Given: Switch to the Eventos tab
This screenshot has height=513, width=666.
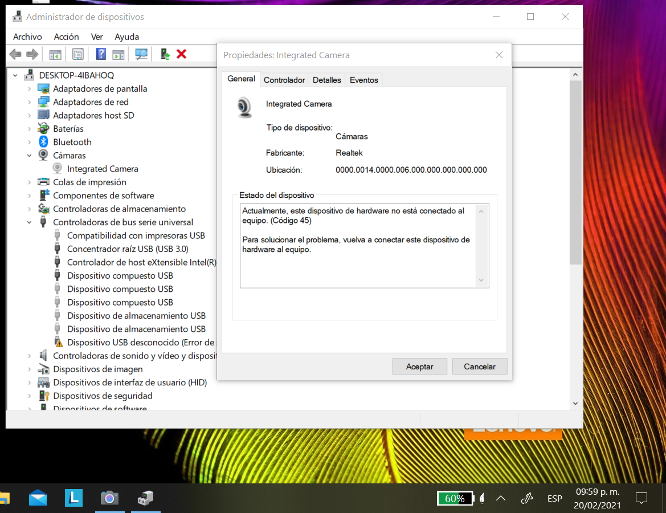Looking at the screenshot, I should [363, 80].
